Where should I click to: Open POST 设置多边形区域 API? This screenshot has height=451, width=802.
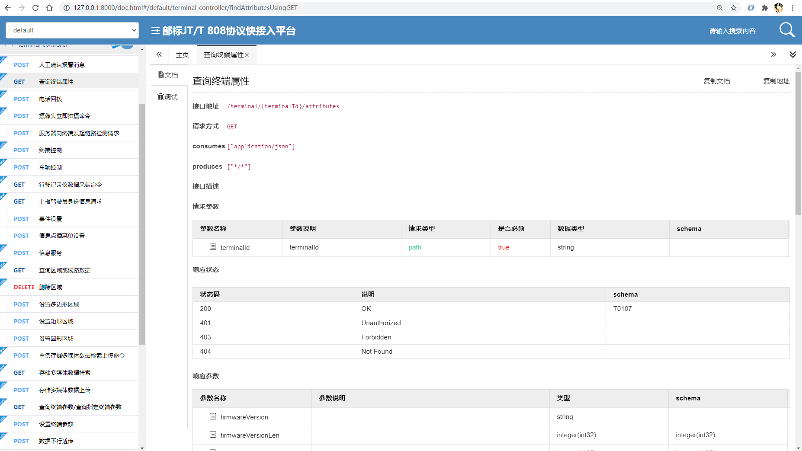coord(69,304)
